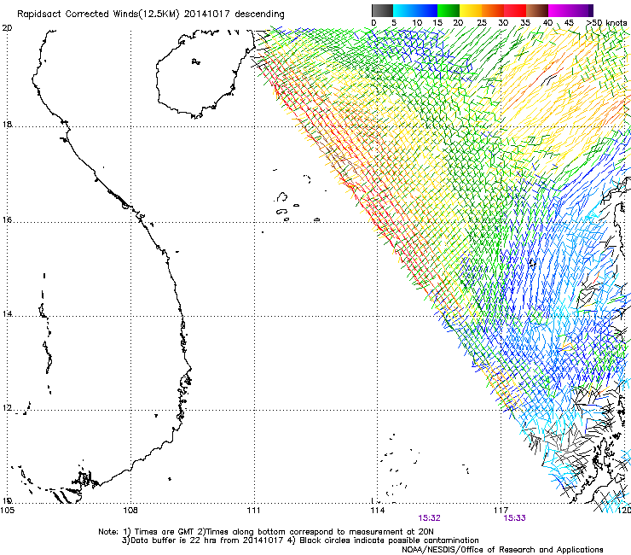
Task: Select the orange 25–30 knots legend swatch
Action: click(493, 10)
